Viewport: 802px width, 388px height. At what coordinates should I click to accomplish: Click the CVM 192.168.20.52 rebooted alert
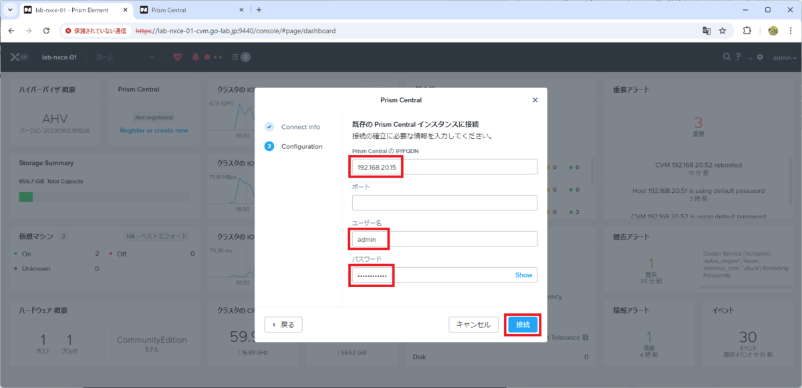tap(698, 164)
